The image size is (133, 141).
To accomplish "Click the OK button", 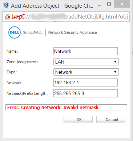I will click(78, 120).
